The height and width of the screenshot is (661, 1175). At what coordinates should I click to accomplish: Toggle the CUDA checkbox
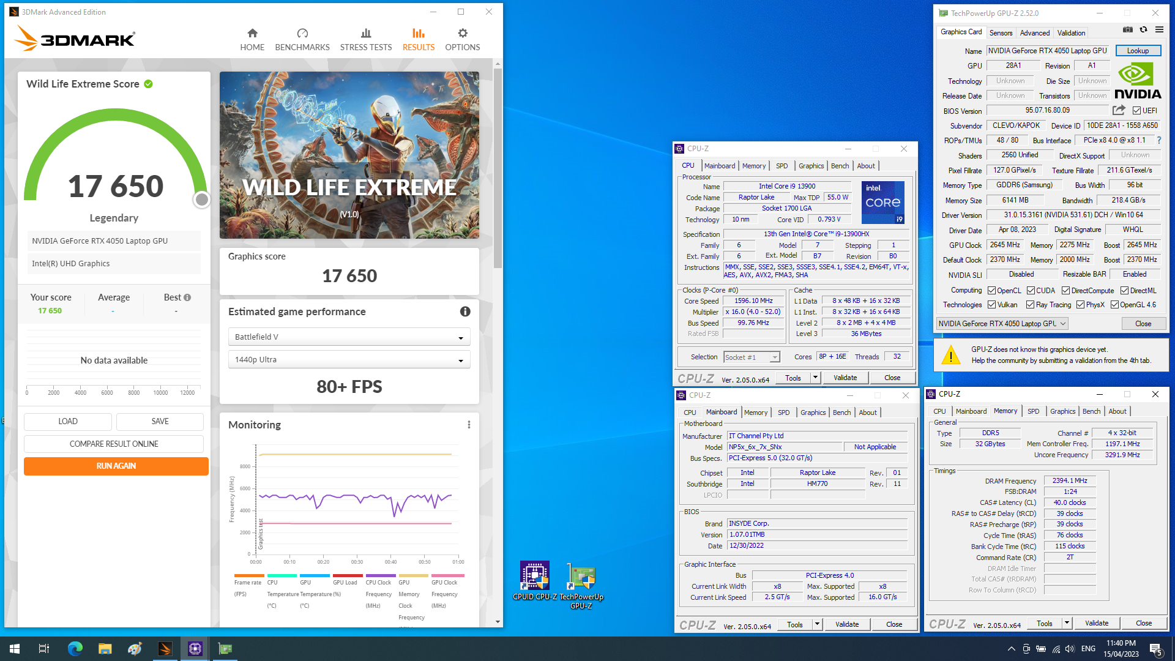[1031, 291]
